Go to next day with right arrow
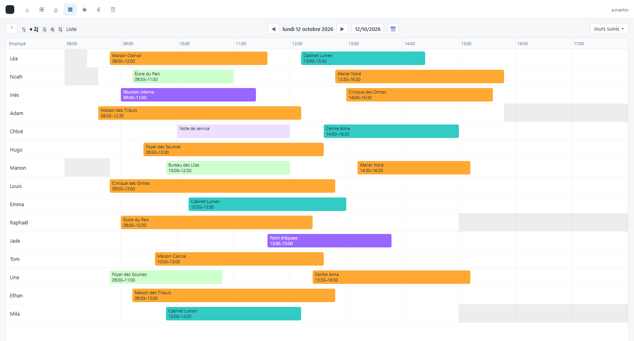Viewport: 634px width, 341px height. [x=342, y=29]
